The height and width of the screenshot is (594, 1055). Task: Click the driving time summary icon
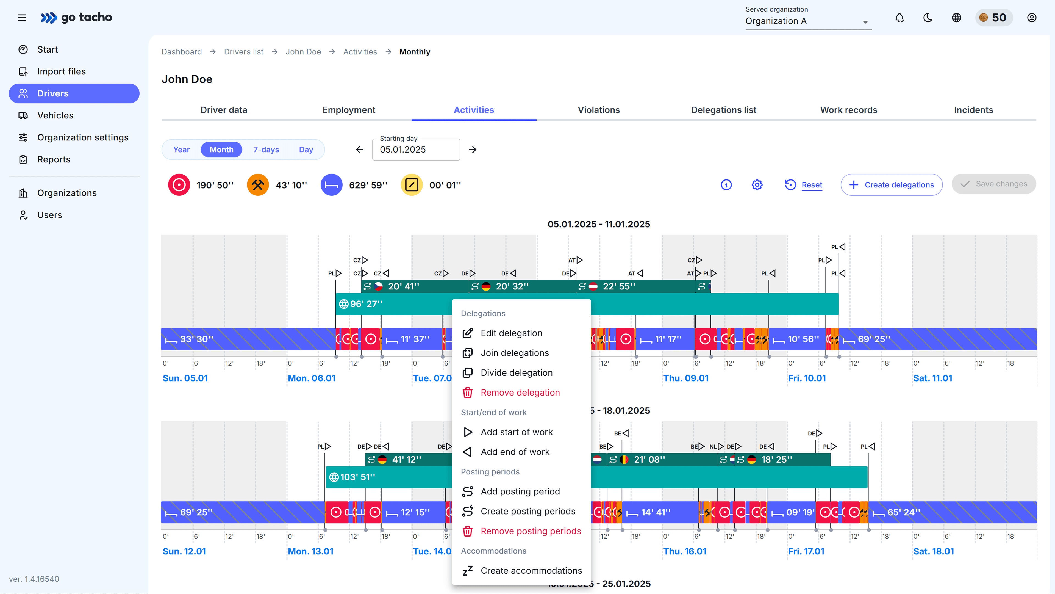point(179,184)
